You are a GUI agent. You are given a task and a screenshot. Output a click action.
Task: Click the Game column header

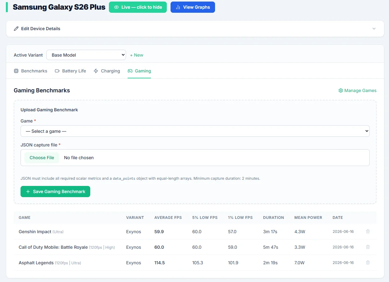tap(25, 218)
